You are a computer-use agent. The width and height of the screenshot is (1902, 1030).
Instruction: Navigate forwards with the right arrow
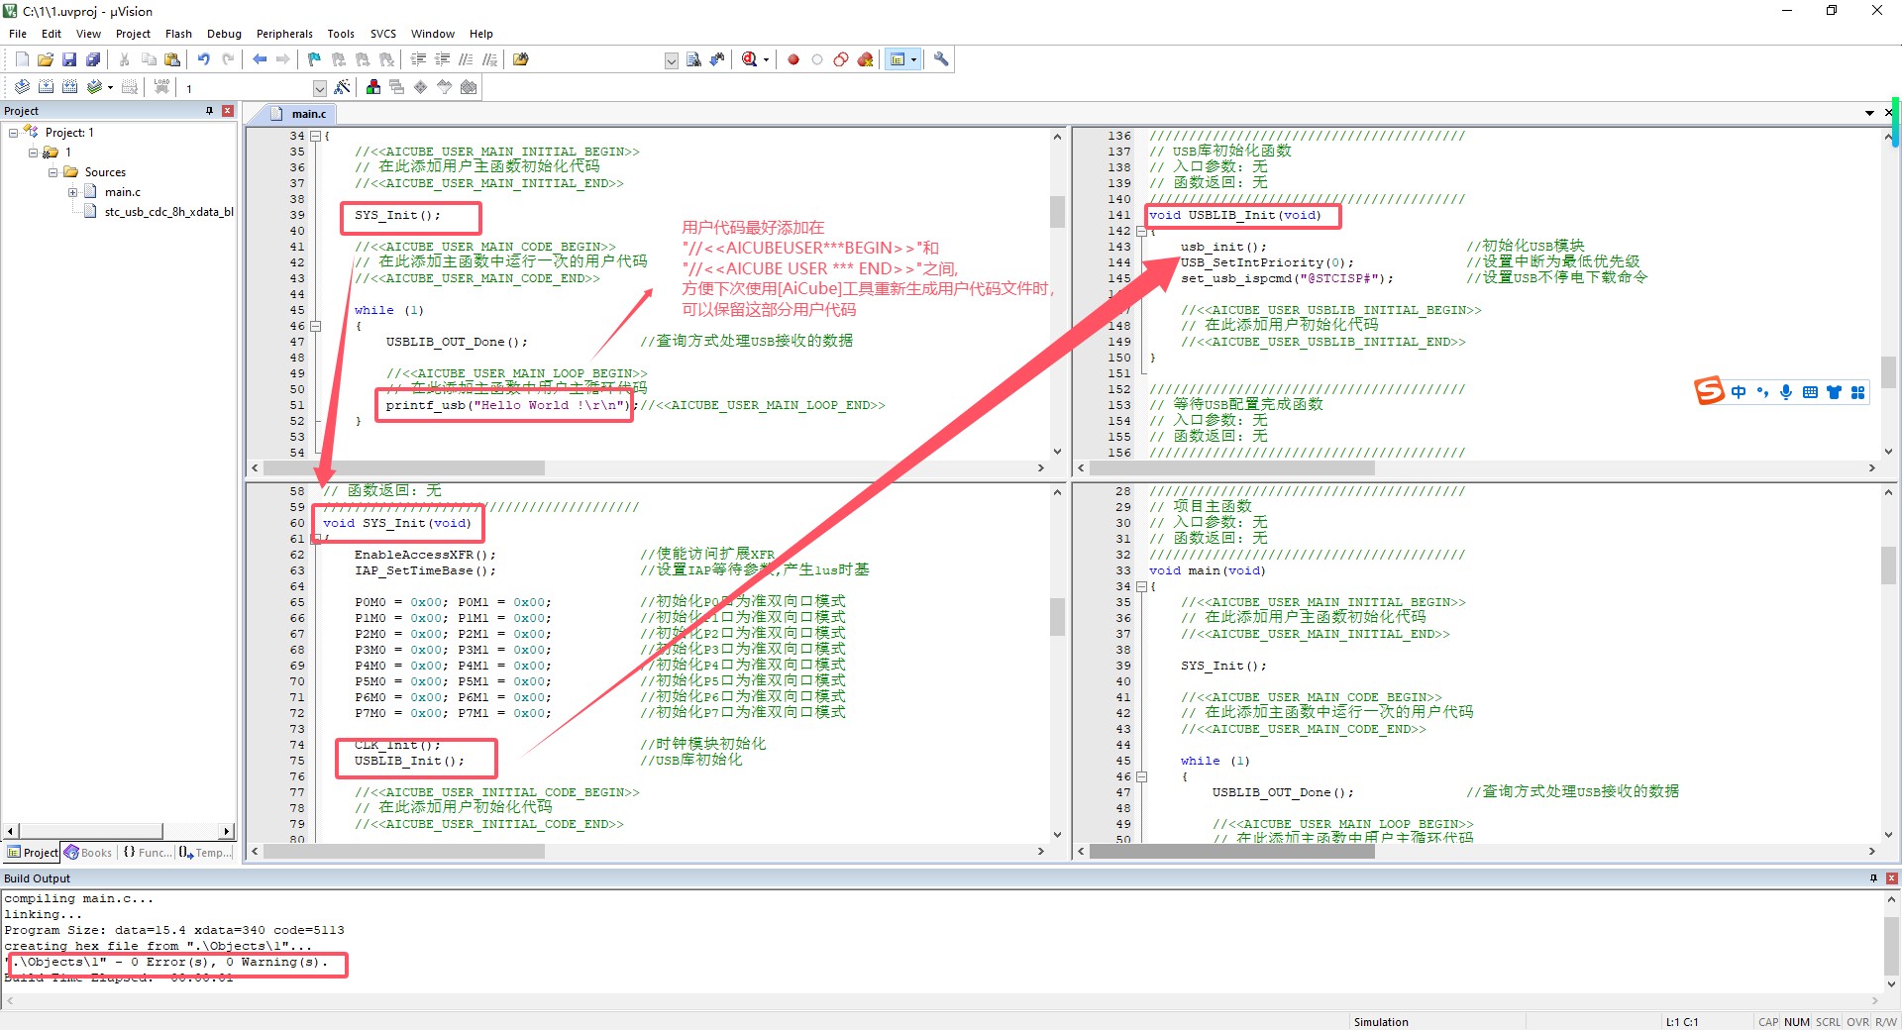coord(283,59)
